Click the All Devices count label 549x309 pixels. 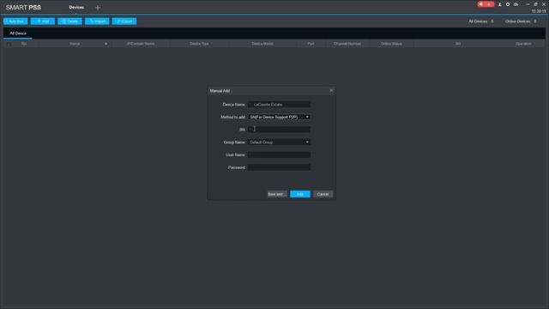481,21
